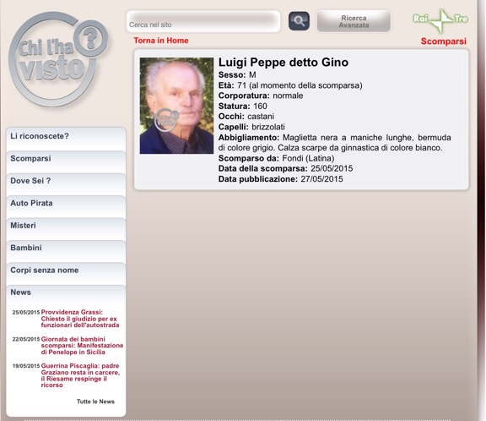Open Giornata dei bambini scomparsi news
The image size is (486, 421).
82,346
